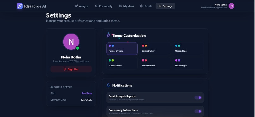Viewport: 255px width, 117px height.
Task: Click the people icon beside Community
Action: click(x=96, y=6)
